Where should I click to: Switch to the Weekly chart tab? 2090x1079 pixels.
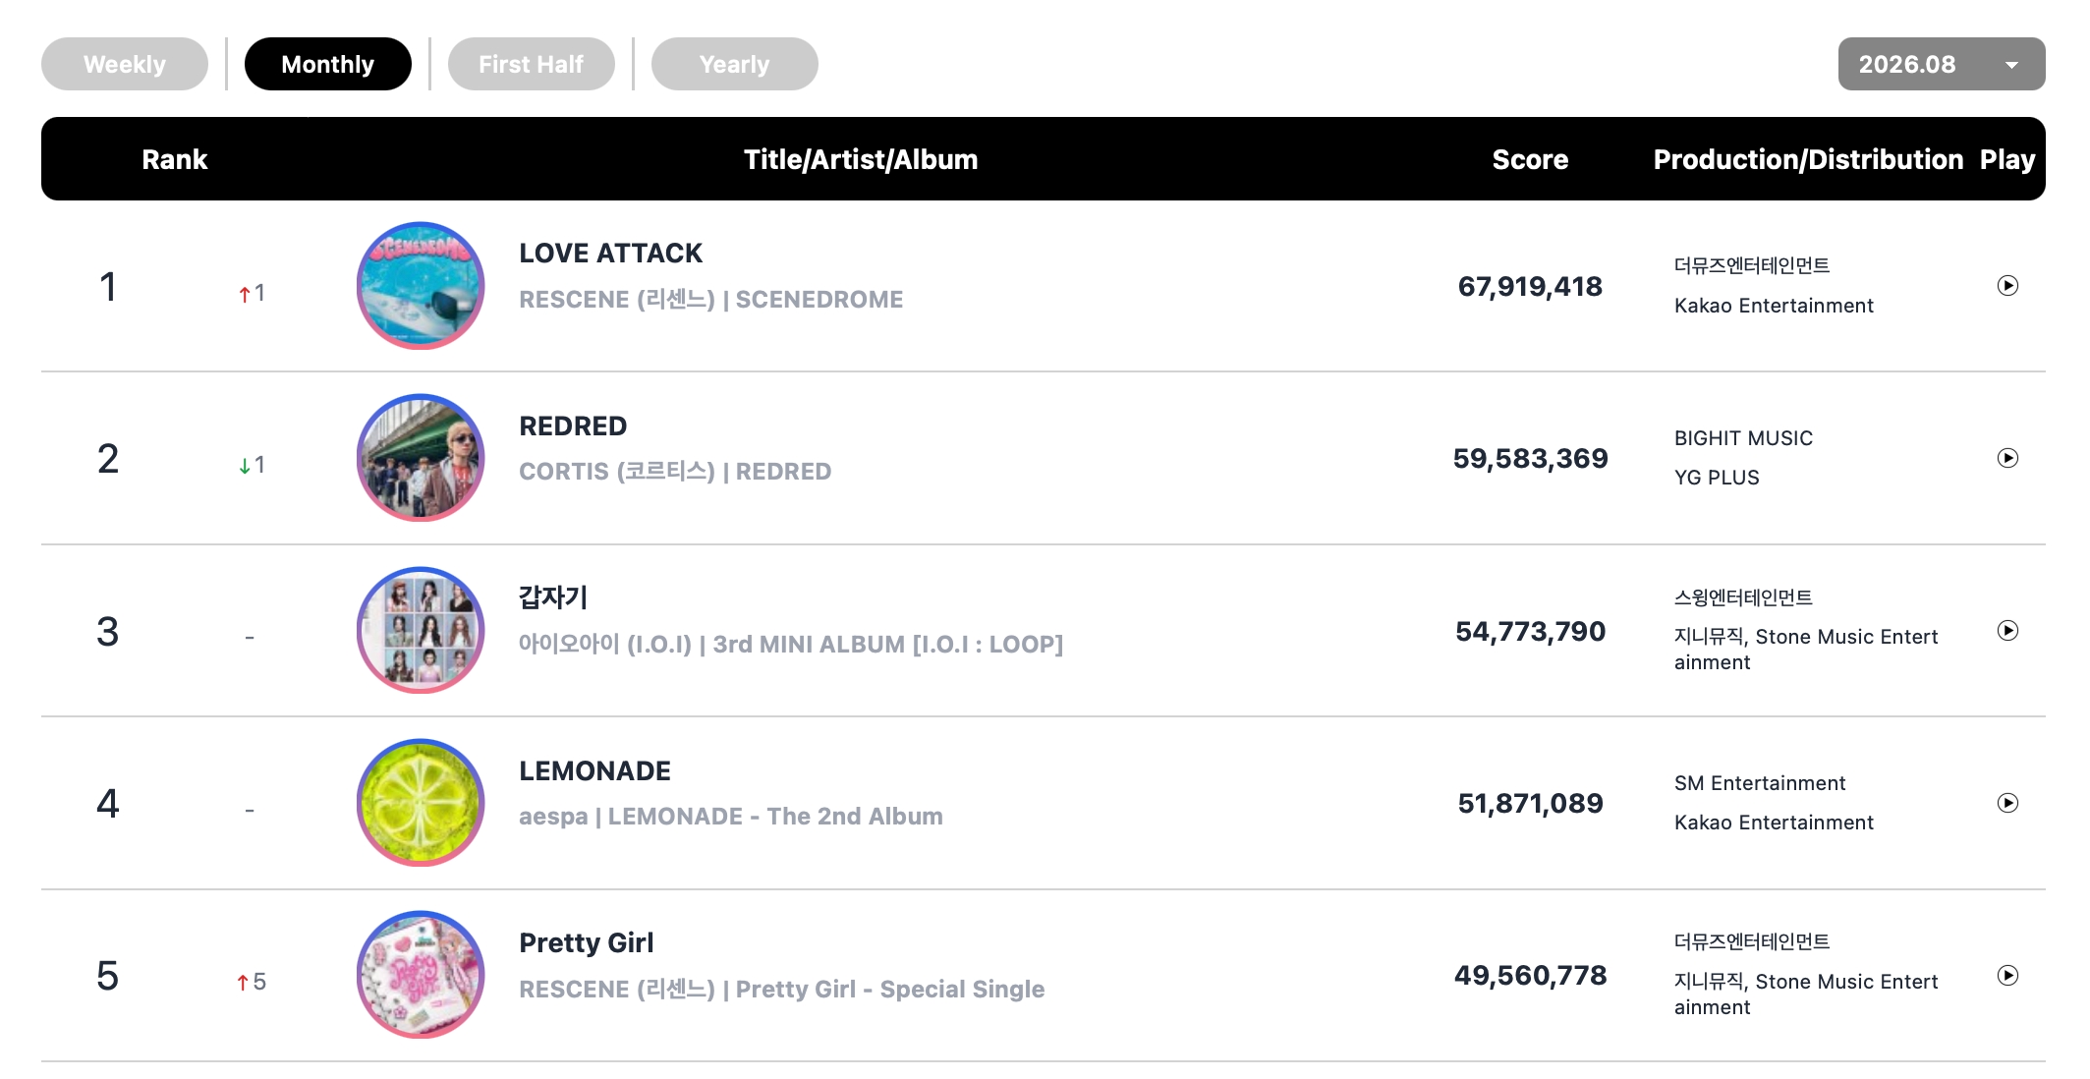pyautogui.click(x=125, y=64)
